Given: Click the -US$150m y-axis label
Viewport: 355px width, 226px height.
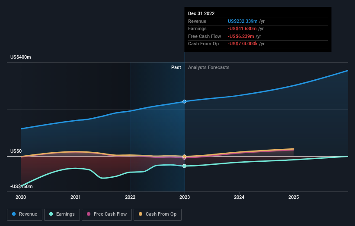Looking at the screenshot, I should [x=22, y=186].
